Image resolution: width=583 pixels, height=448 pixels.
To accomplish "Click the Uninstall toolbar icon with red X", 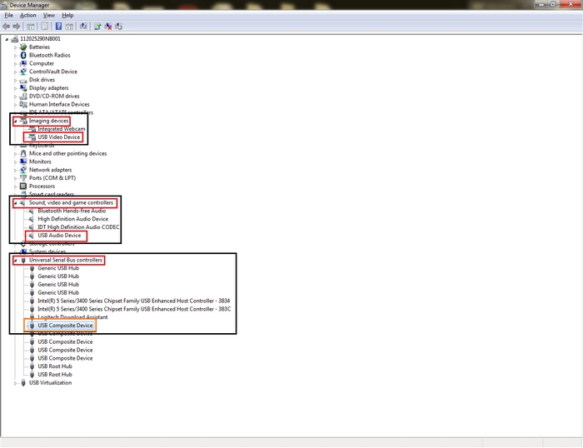I will click(108, 27).
